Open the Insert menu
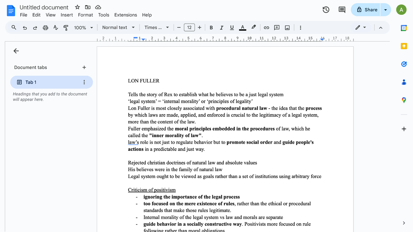 coord(67,15)
